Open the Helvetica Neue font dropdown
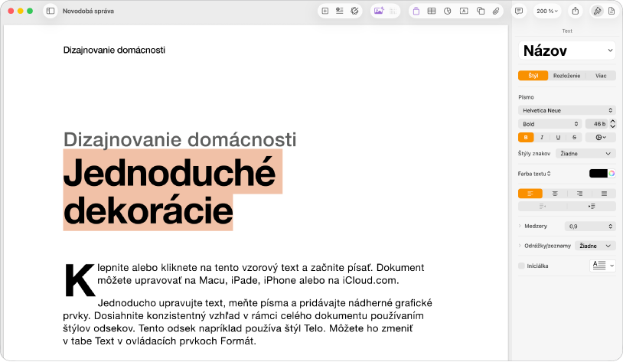Screen dimensions: 623x362 coord(567,110)
